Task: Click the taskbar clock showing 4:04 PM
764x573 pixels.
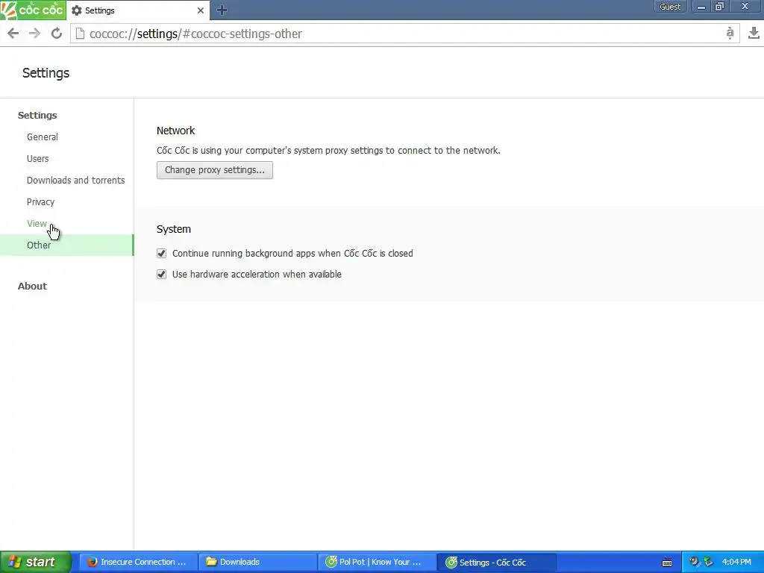Action: click(736, 562)
